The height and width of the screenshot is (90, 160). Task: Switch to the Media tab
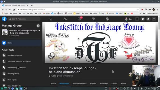[123, 83]
